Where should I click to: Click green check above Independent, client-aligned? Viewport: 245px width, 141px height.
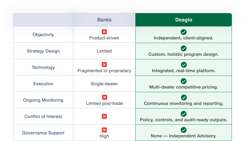point(183,32)
